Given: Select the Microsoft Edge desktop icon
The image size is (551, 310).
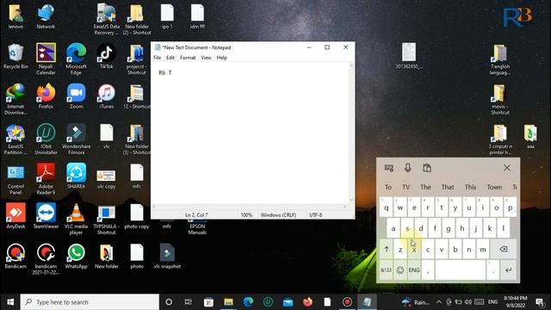Looking at the screenshot, I should tap(76, 59).
